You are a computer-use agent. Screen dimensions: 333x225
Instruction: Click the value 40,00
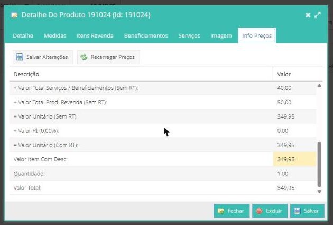click(284, 88)
